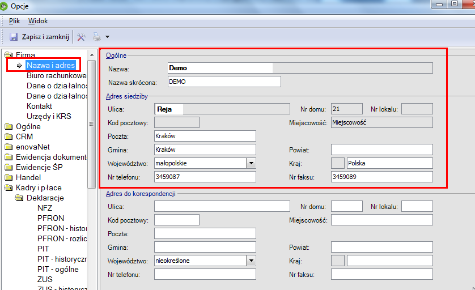Screen dimensions: 475x290
Task: Click Gmina field containing Kraków
Action: point(205,150)
